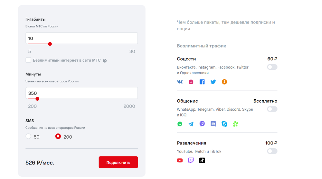
Task: Turn on the Общение toggle switch
Action: tap(272, 109)
